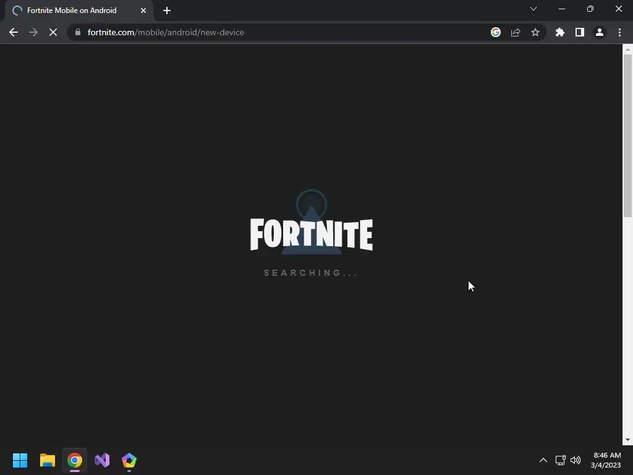This screenshot has width=633, height=475.
Task: Click the vertical scrollbar thumb
Action: (x=627, y=135)
